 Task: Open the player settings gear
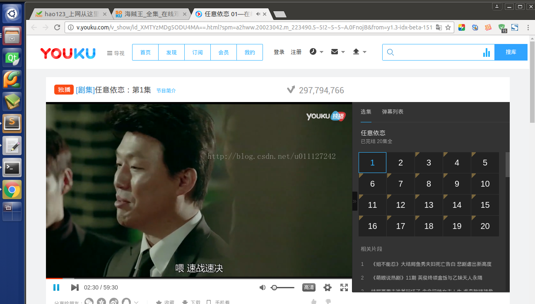pos(328,287)
